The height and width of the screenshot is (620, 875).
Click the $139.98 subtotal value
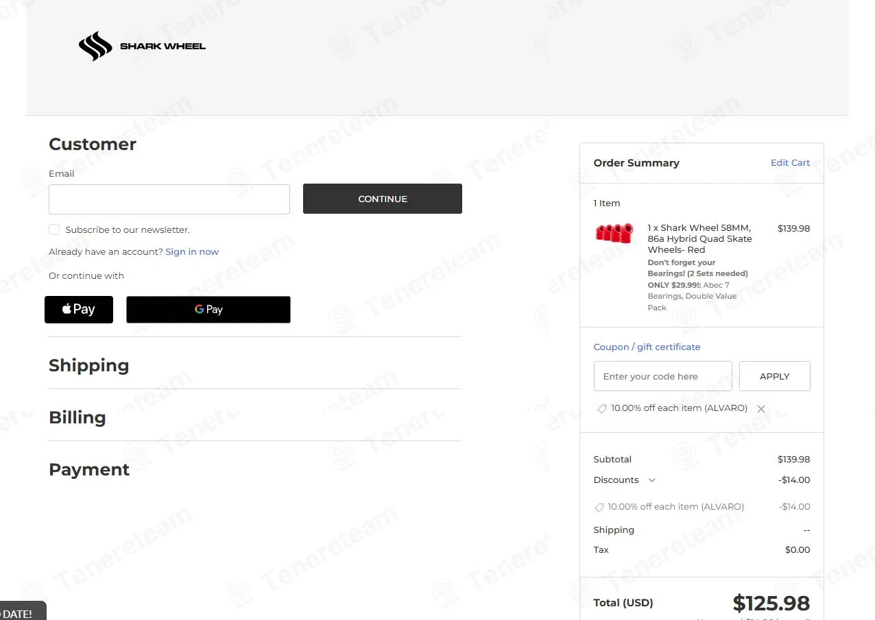(793, 459)
